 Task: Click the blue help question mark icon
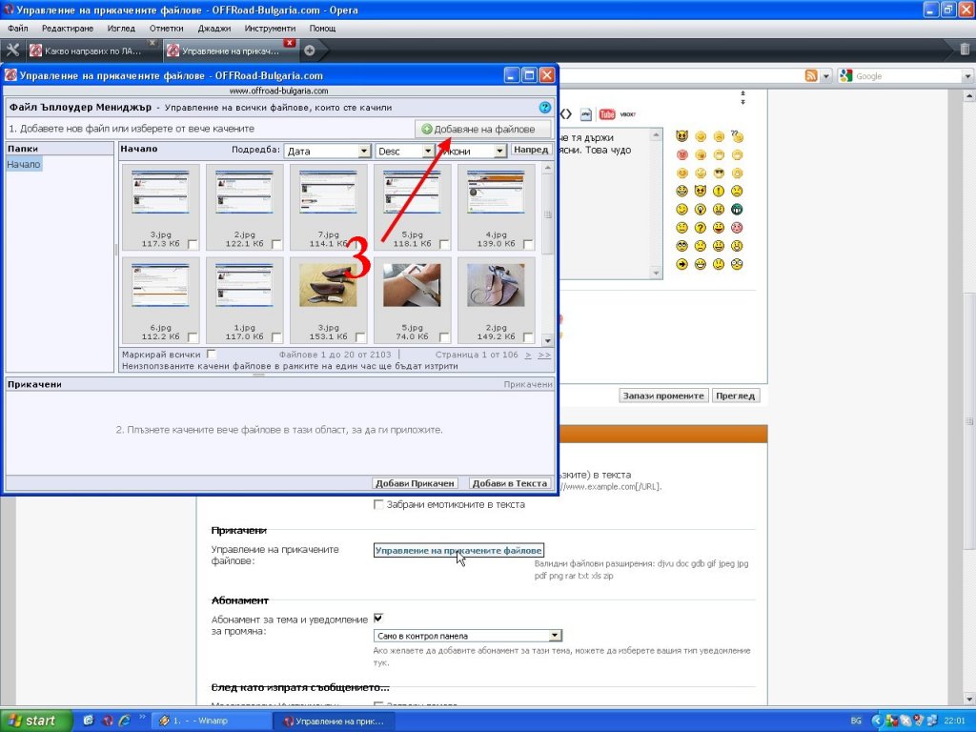pyautogui.click(x=544, y=108)
